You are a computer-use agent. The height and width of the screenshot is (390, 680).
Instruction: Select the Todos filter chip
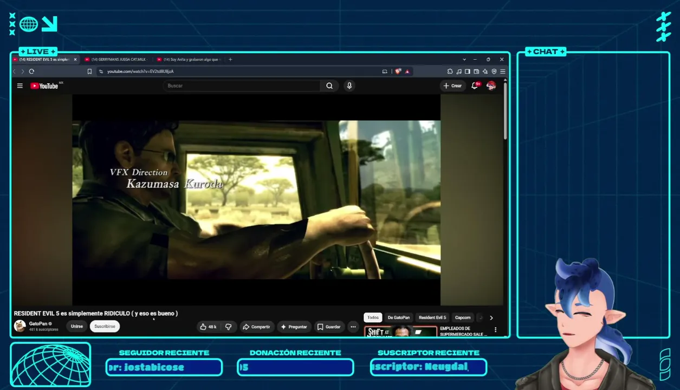tap(373, 317)
